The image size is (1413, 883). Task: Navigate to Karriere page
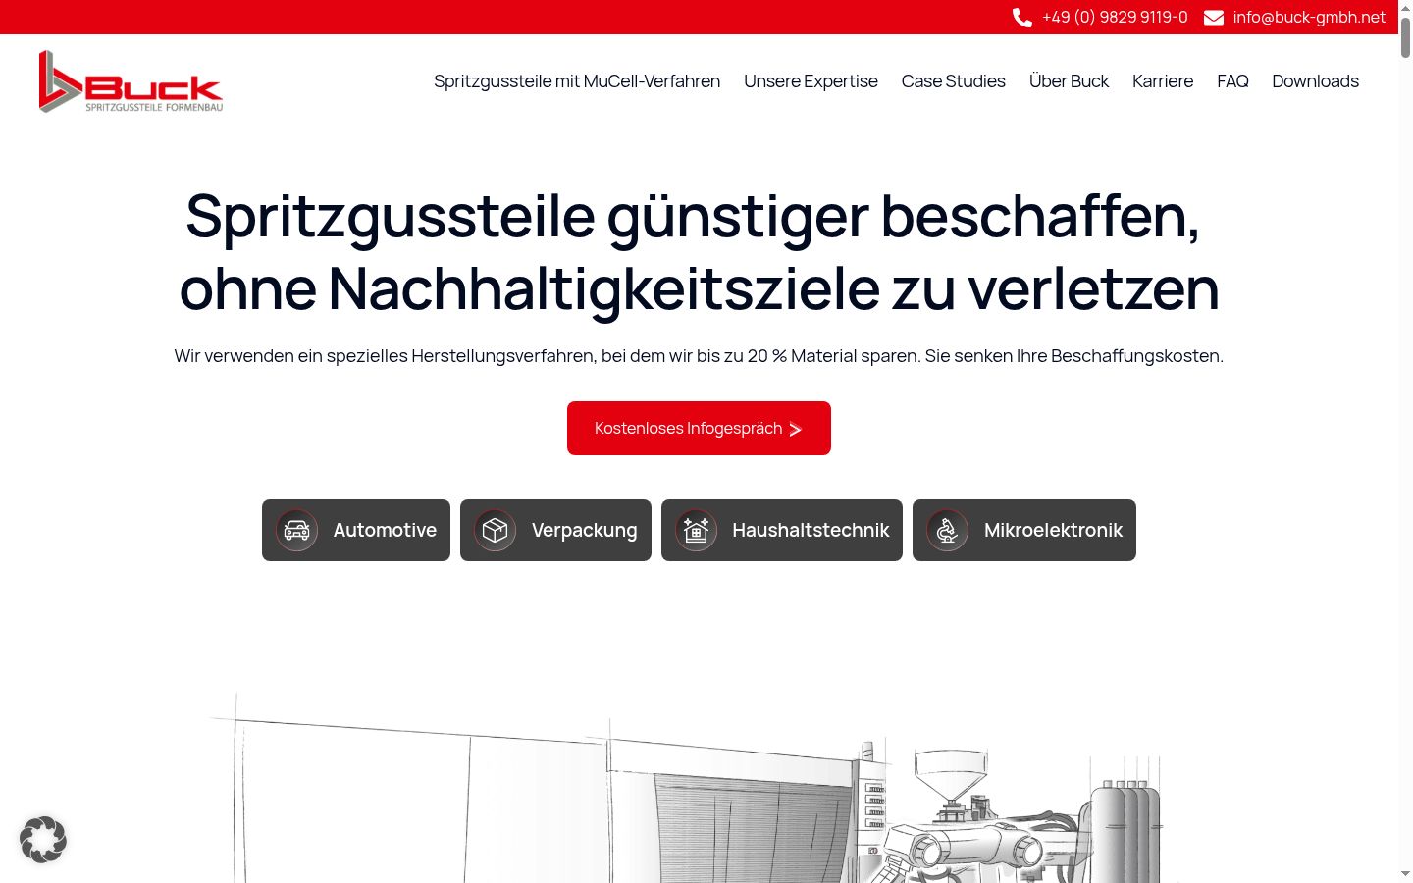[1163, 81]
